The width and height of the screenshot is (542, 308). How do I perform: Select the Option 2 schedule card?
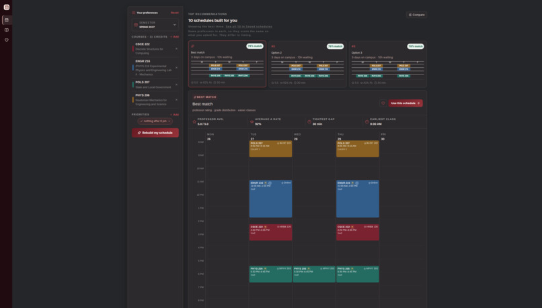(x=307, y=64)
